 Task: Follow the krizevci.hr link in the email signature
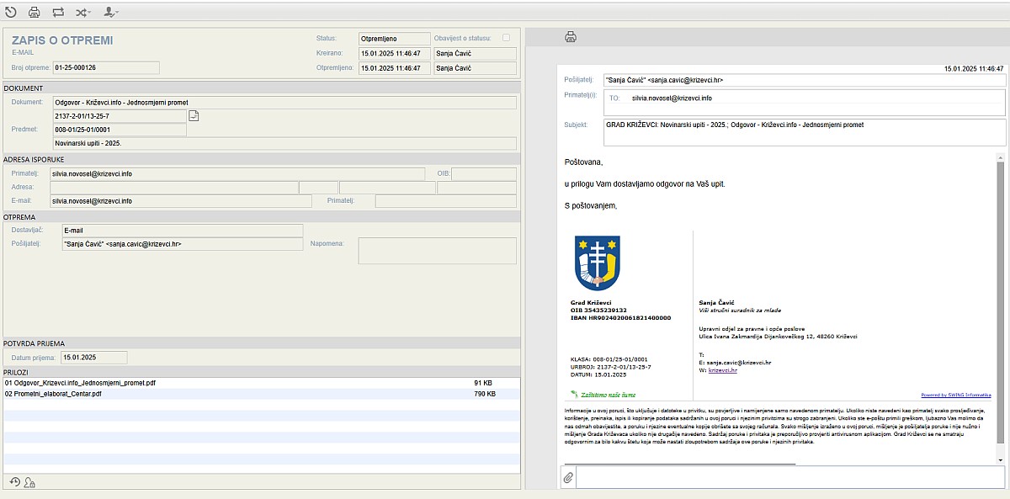(x=722, y=370)
